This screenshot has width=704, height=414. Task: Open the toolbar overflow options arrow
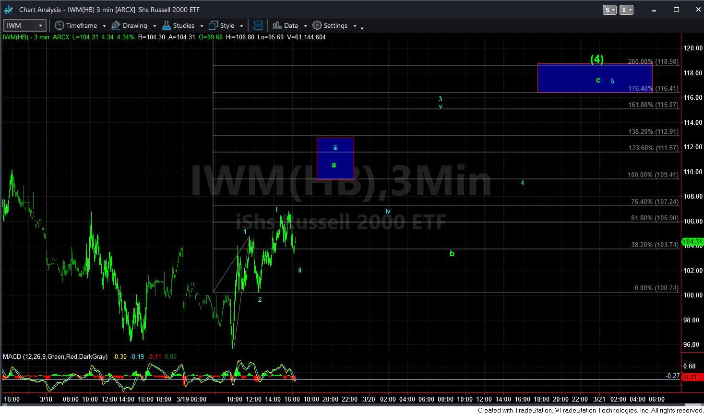coord(362,28)
